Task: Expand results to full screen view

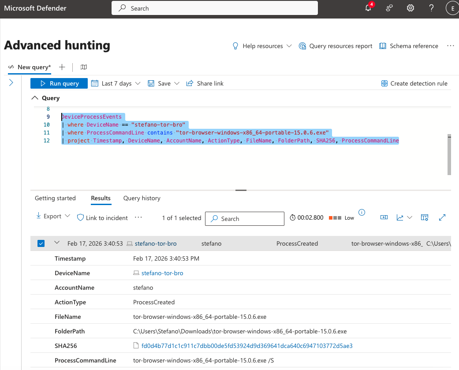Action: click(442, 217)
